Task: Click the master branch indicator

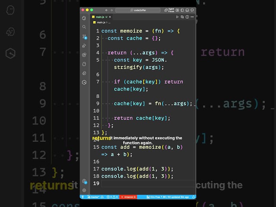Action: (x=94, y=197)
